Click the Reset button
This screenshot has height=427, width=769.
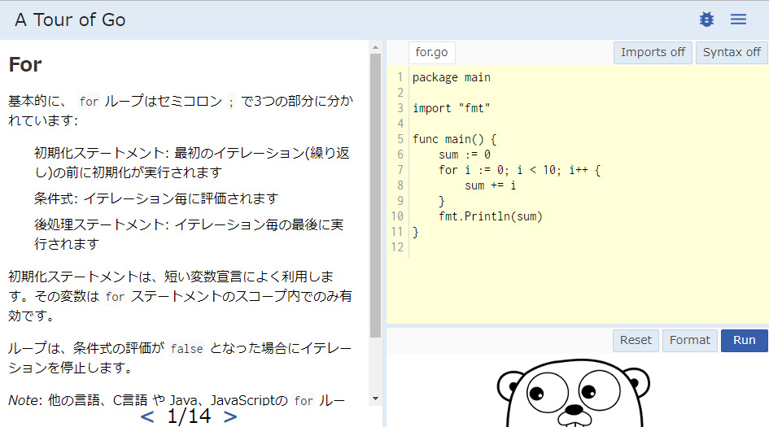636,340
